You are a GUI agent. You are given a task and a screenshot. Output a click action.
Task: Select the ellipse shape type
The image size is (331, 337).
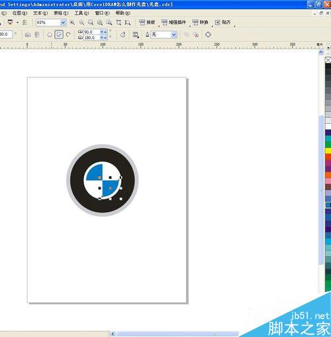point(50,34)
